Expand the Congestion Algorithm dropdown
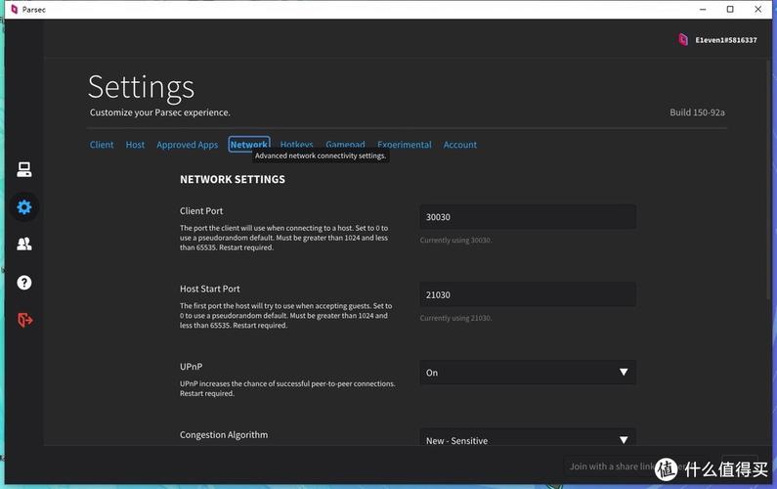 click(527, 437)
